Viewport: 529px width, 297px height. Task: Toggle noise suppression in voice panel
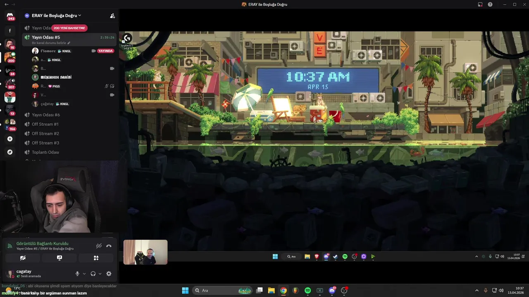click(99, 246)
